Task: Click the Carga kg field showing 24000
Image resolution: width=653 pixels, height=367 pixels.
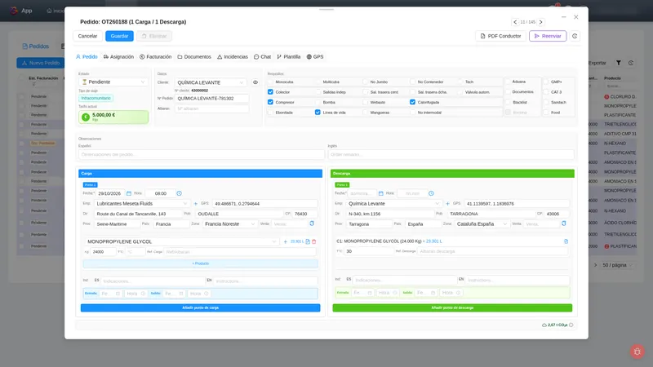Action: [103, 252]
